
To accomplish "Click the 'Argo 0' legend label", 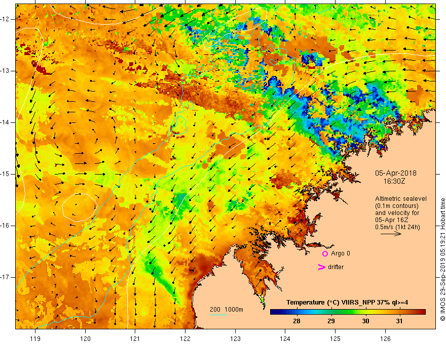I will click(x=341, y=253).
